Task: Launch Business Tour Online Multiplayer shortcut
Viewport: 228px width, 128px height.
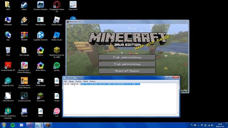Action: tap(24, 68)
